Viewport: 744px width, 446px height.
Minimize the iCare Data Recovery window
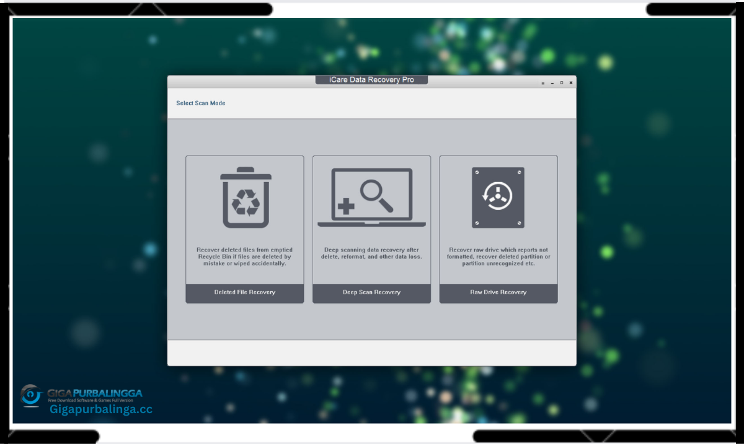tap(552, 83)
